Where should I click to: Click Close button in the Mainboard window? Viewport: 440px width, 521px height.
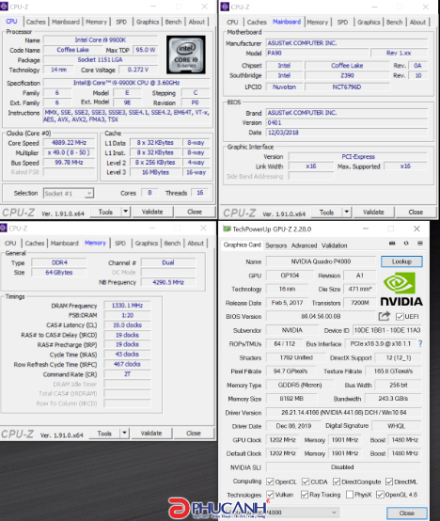click(416, 212)
